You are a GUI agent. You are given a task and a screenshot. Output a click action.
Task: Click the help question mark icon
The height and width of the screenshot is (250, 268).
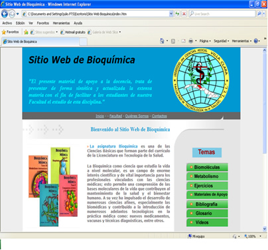256,41
